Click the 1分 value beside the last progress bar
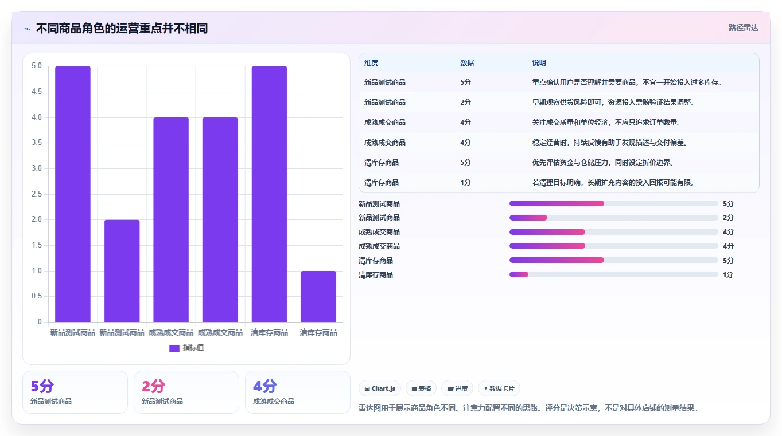 tap(728, 275)
